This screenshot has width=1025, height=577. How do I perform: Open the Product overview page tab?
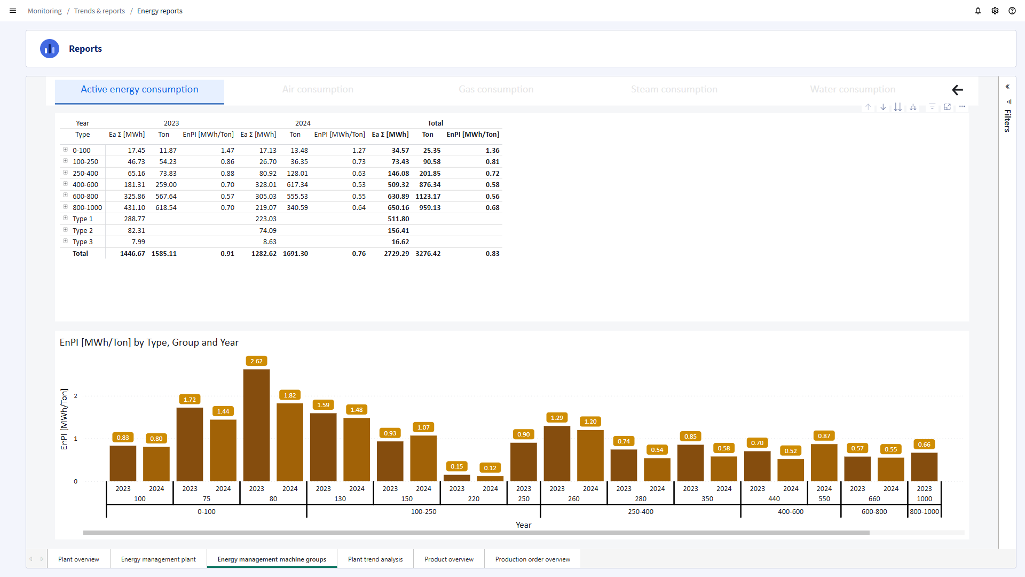pyautogui.click(x=449, y=559)
